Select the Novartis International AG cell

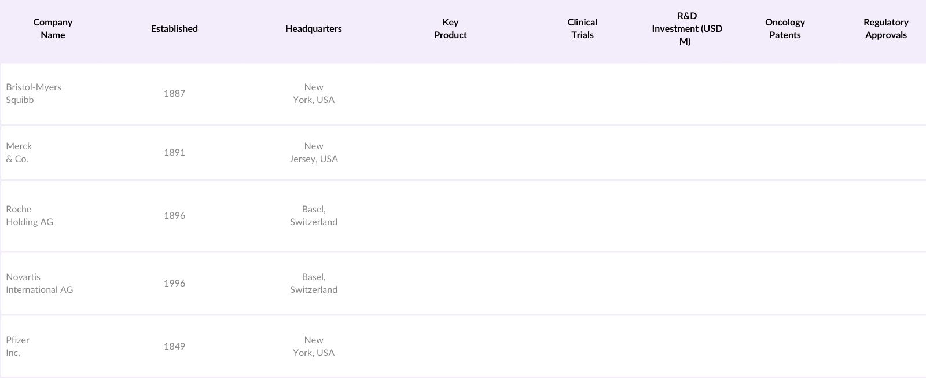pyautogui.click(x=39, y=284)
